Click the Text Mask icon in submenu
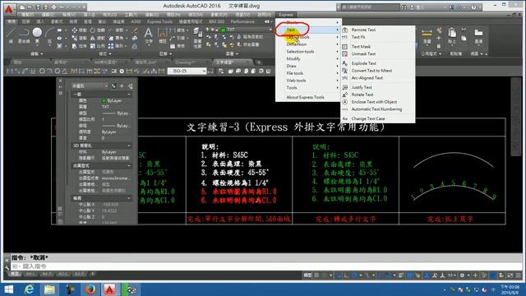Screen dimensions: 526x296 [x=345, y=47]
